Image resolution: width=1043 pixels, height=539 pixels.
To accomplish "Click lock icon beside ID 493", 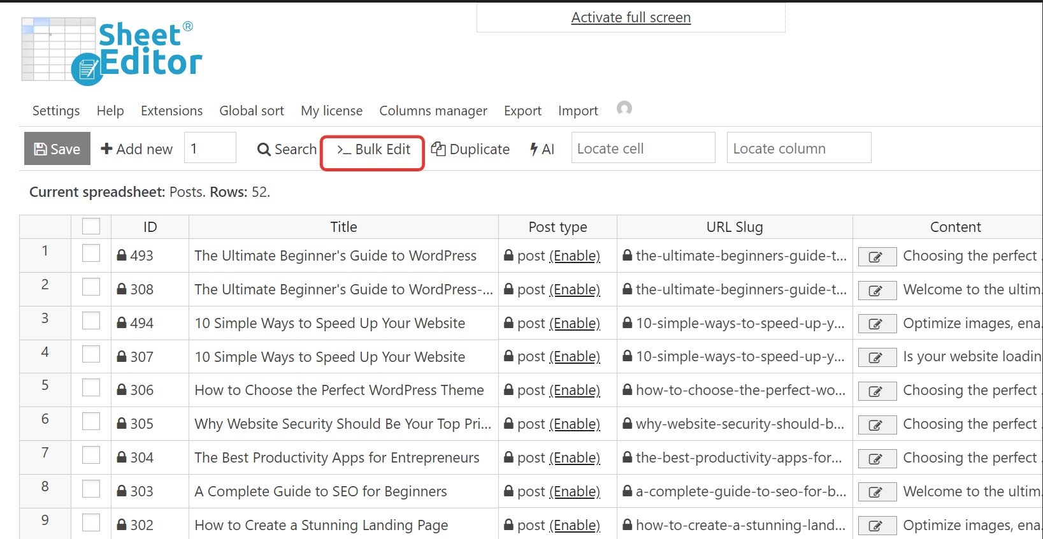I will point(122,255).
